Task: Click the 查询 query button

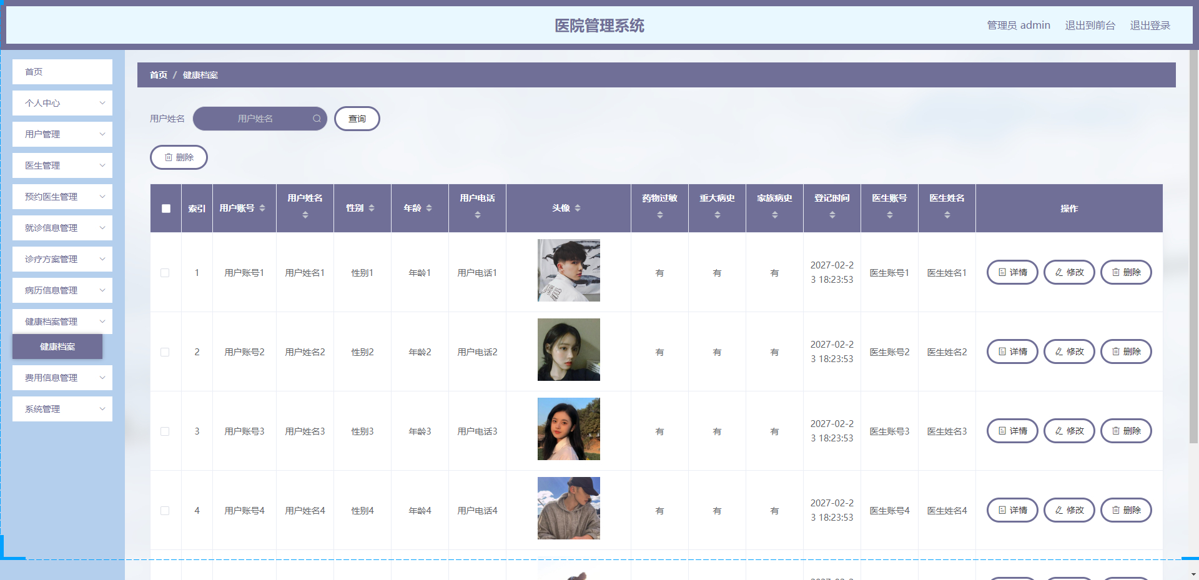Action: [357, 119]
